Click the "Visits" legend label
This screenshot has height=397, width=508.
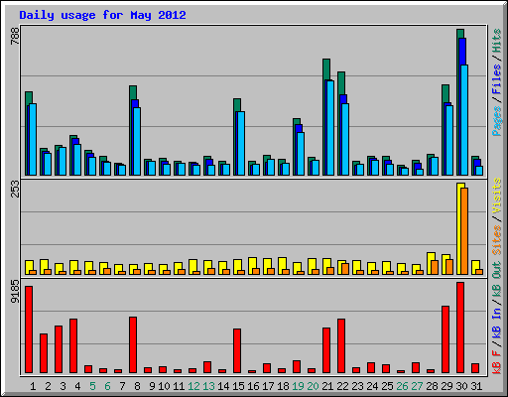[497, 196]
